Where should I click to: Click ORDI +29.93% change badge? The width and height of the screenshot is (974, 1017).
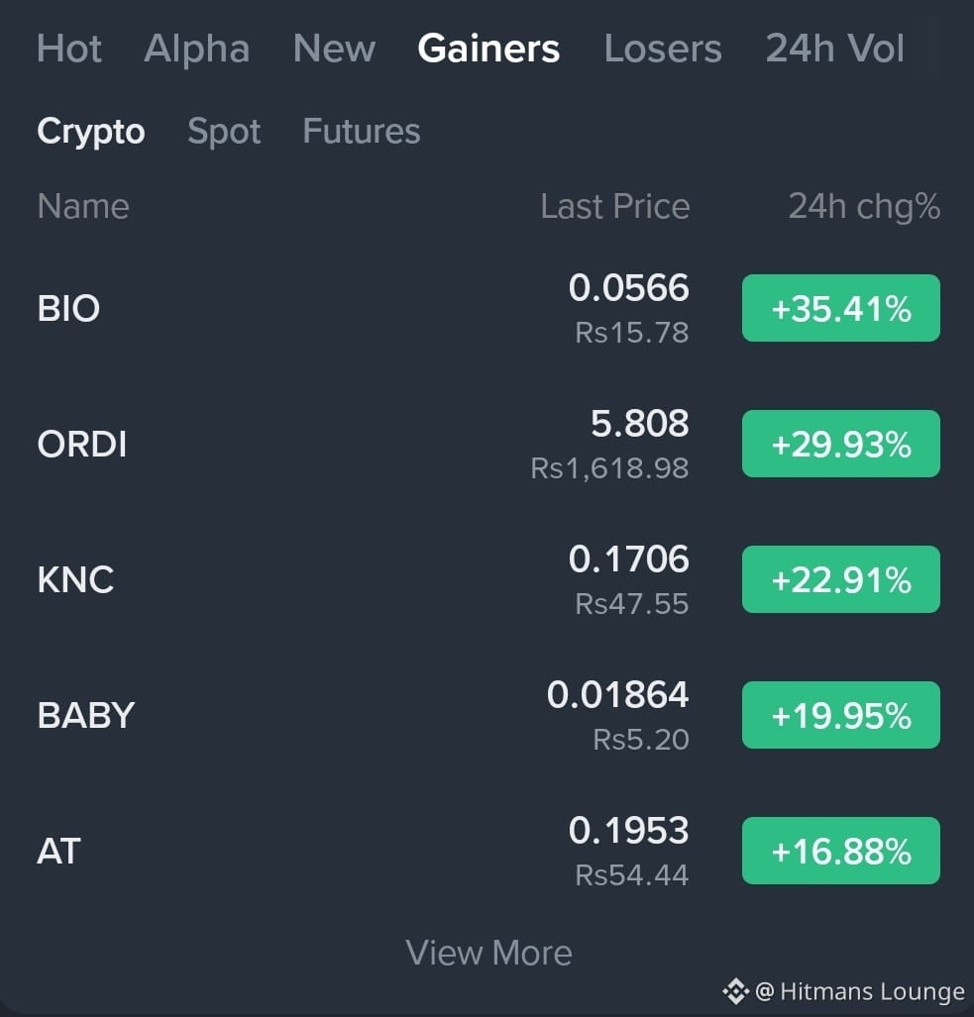[841, 444]
